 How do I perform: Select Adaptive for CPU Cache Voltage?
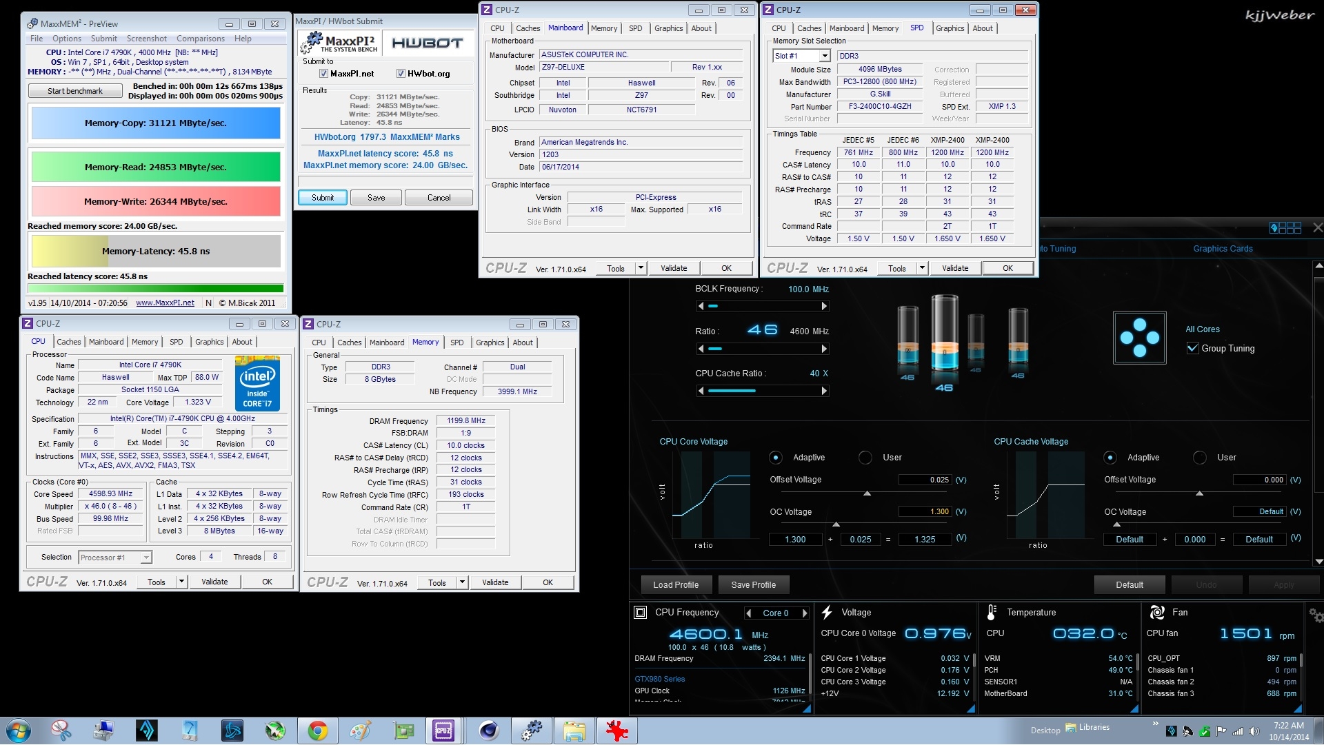[1110, 458]
